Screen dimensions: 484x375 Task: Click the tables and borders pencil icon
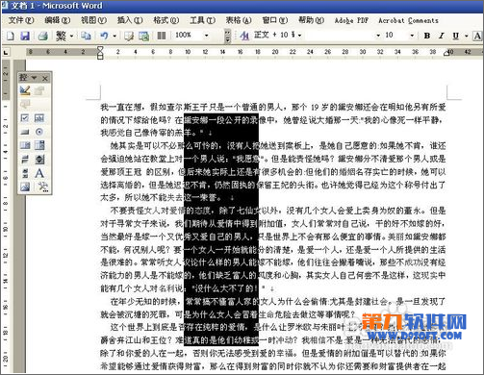(129, 36)
